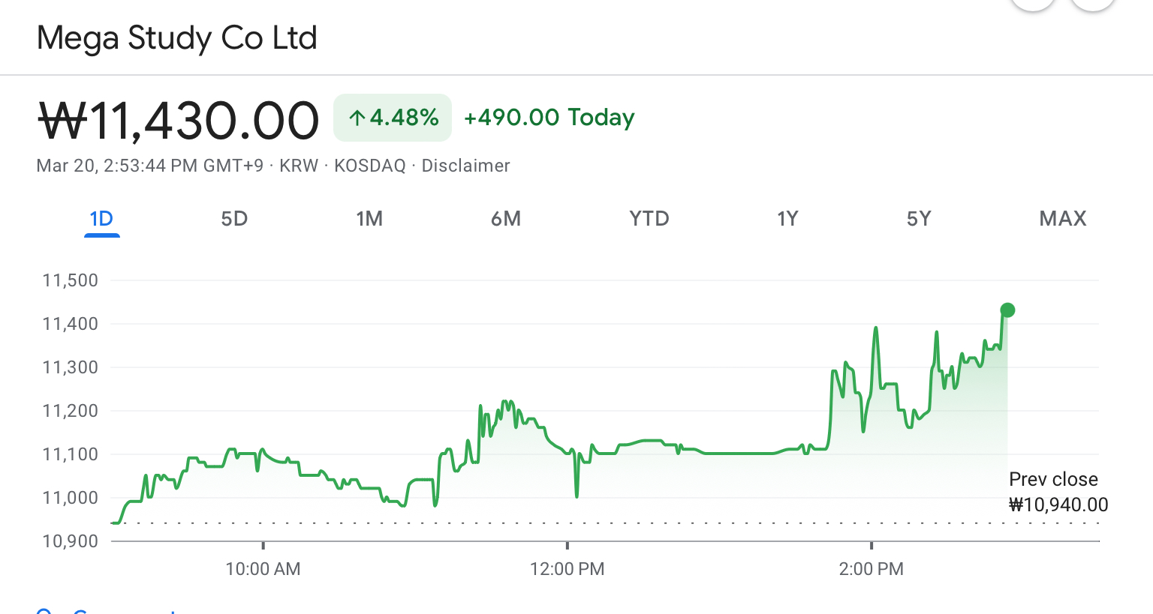The width and height of the screenshot is (1153, 614).
Task: Click the +490.00 Today change text
Action: tap(549, 118)
